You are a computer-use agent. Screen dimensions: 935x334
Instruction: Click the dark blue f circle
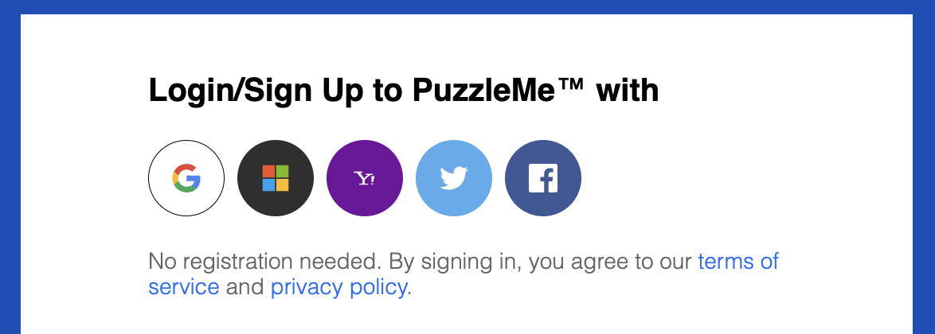point(543,178)
